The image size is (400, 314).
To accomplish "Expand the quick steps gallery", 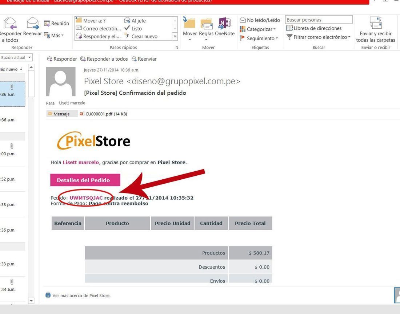I will click(175, 37).
